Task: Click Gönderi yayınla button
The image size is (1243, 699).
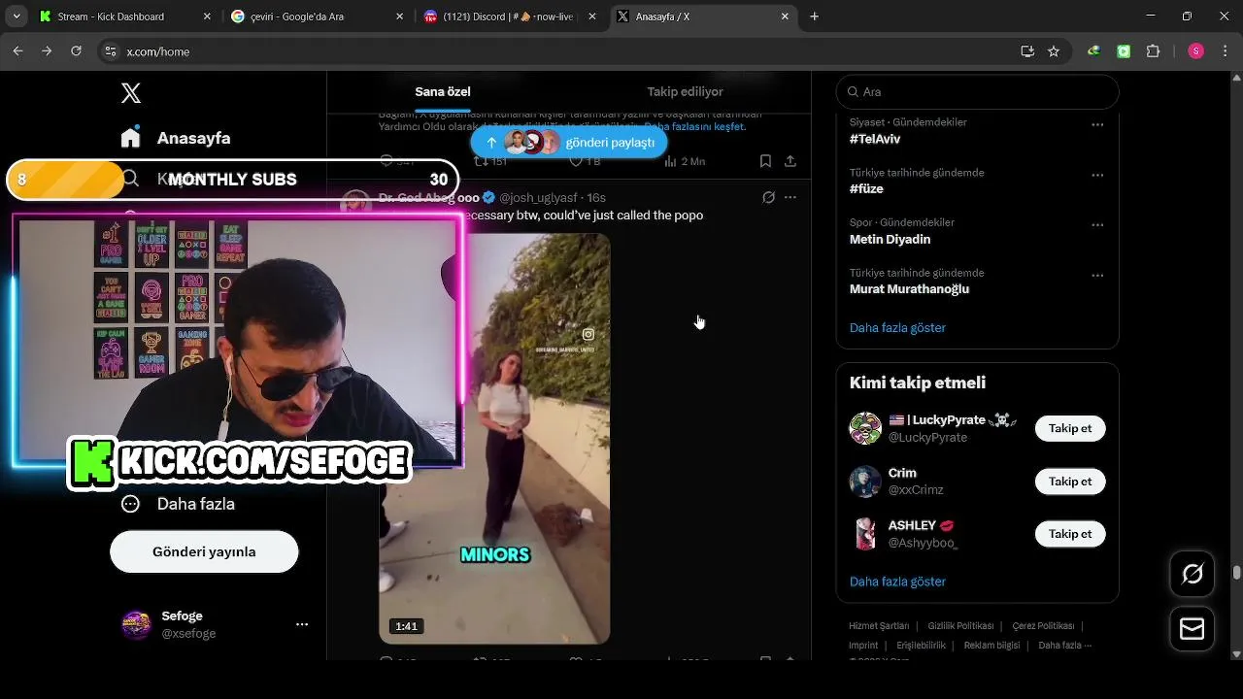Action: pyautogui.click(x=204, y=551)
